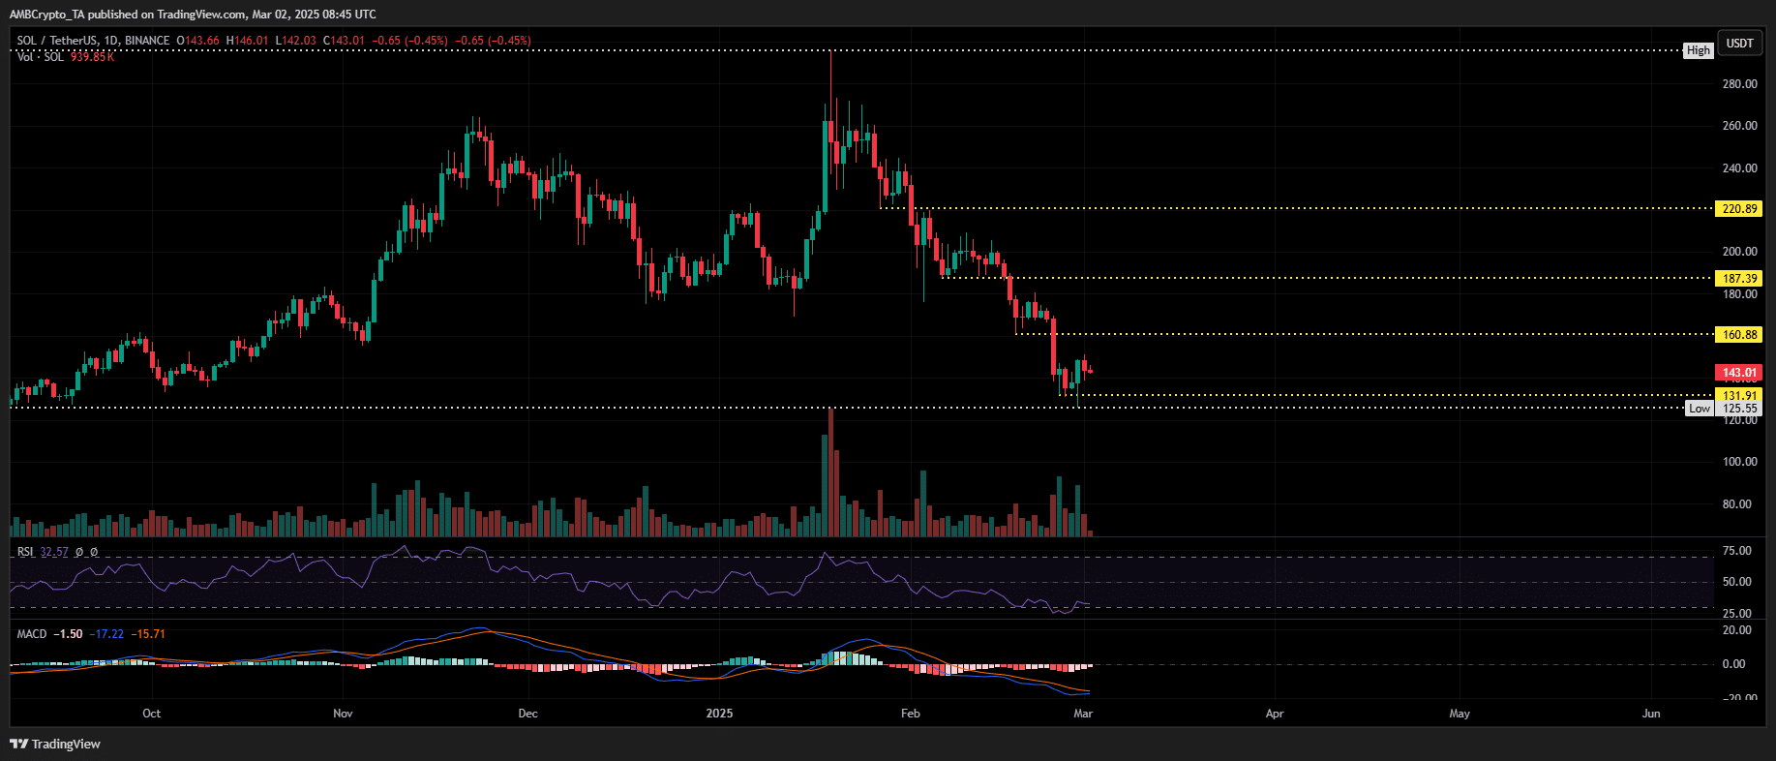This screenshot has height=761, width=1776.
Task: Click 100.00 on the price axis
Action: coord(1739,462)
